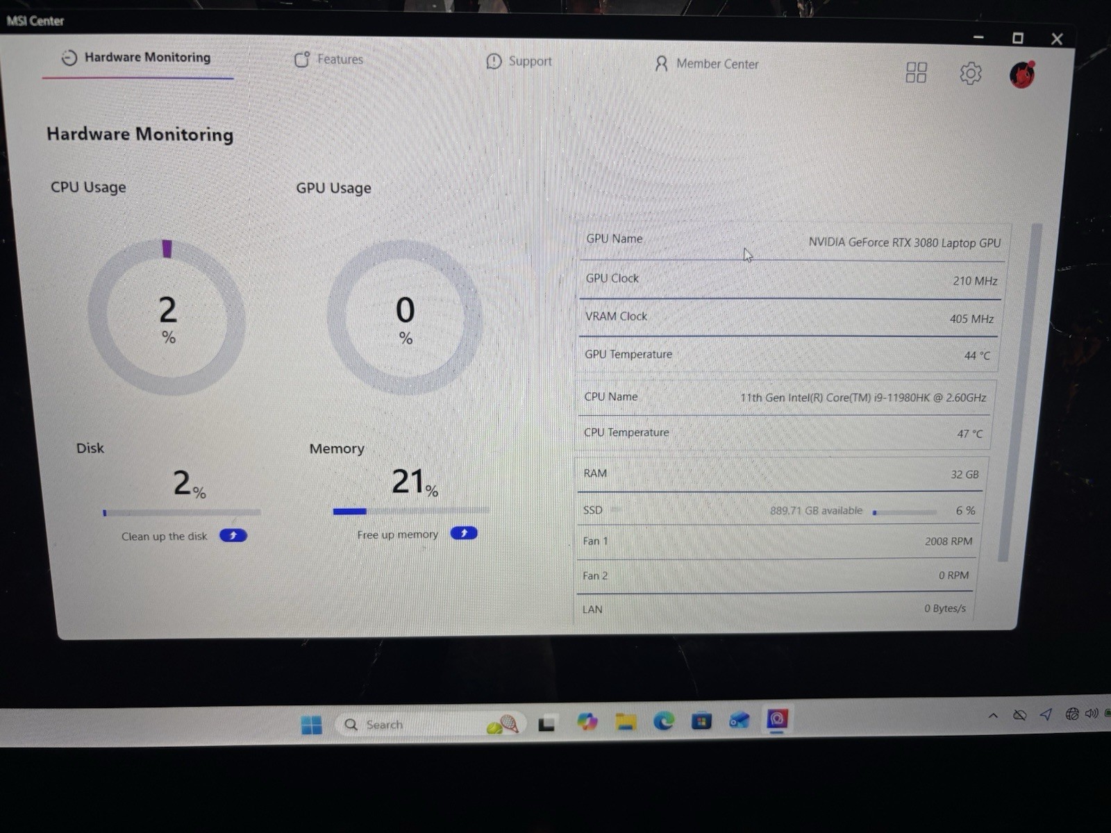Click the GPU Name value NVIDIA GeForce RTX 3080
Screen dimensions: 1111x833
tap(904, 242)
